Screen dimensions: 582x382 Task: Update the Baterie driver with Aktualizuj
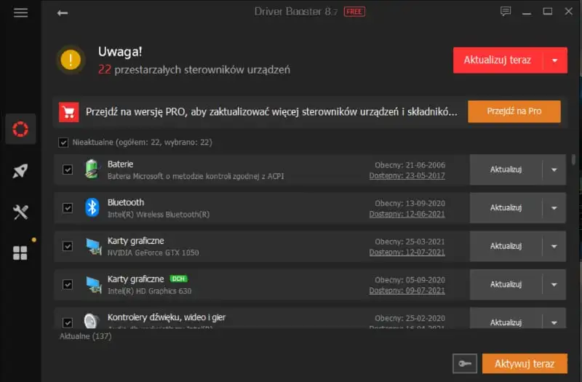(x=506, y=170)
